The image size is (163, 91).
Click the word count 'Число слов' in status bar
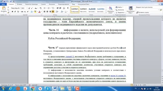tap(21, 85)
